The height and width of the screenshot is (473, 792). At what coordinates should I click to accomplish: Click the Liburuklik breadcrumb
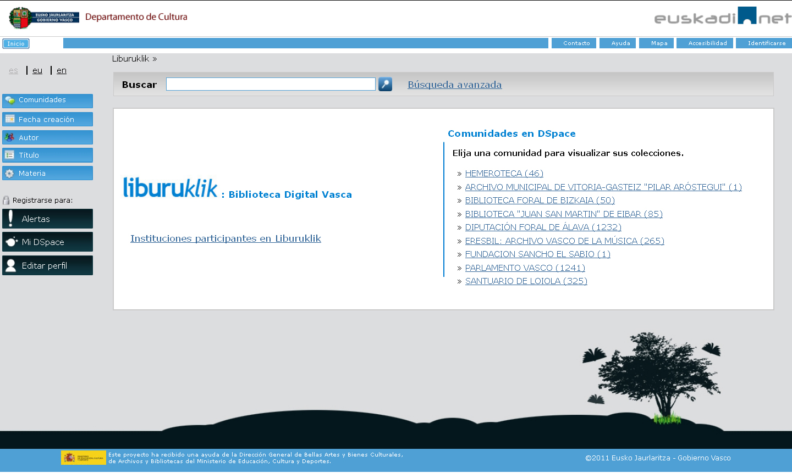point(131,59)
